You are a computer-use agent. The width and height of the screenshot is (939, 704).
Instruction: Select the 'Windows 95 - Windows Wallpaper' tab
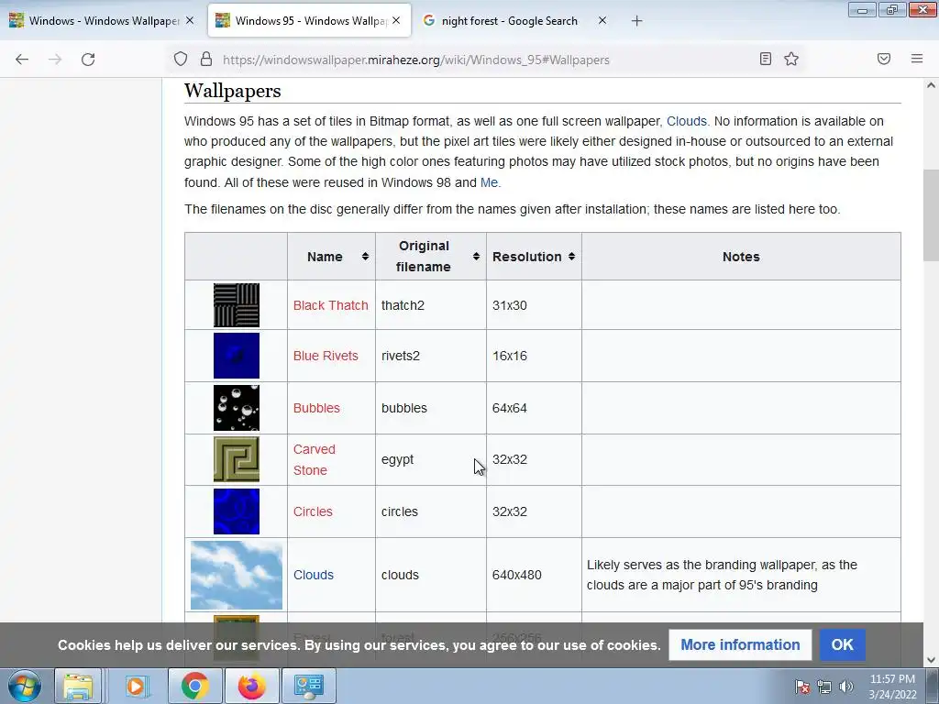point(309,21)
